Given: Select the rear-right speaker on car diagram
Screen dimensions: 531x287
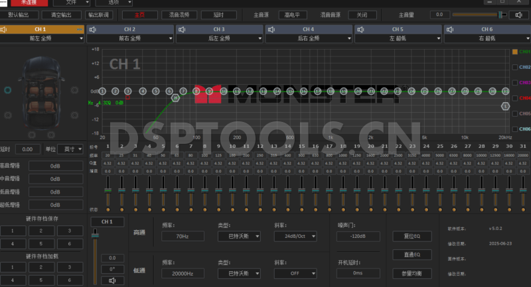Looking at the screenshot, I should 74,115.
